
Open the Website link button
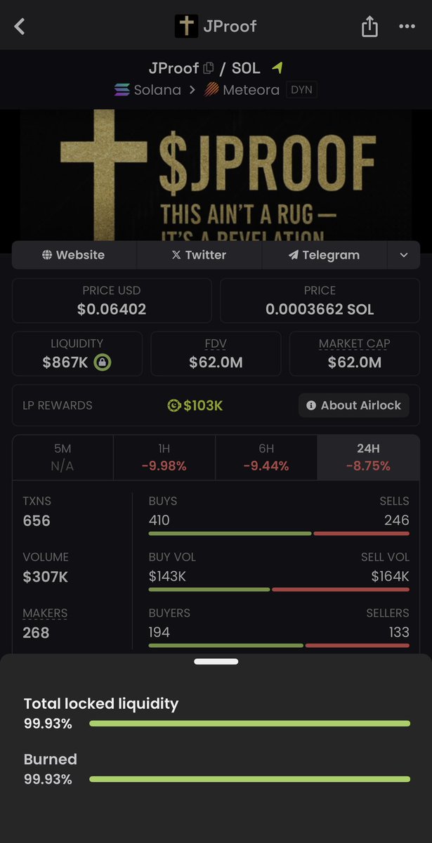pyautogui.click(x=74, y=255)
